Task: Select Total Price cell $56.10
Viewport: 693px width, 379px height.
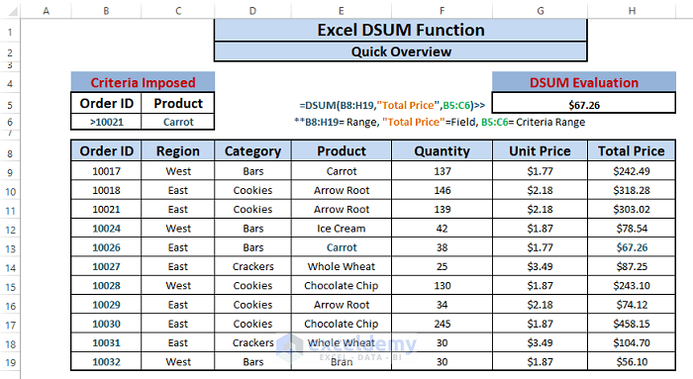Action: (632, 361)
